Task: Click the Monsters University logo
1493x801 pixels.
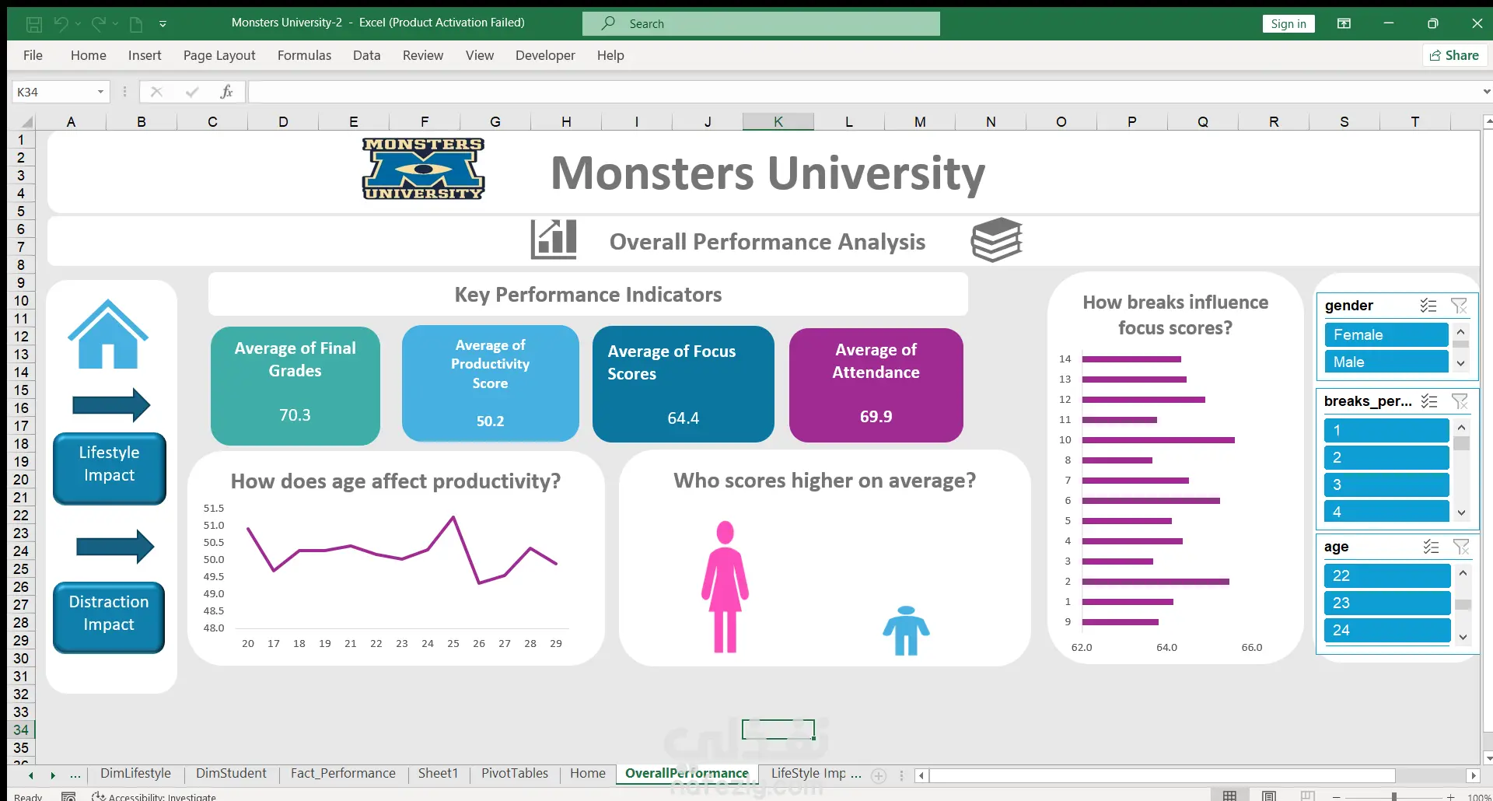Action: coord(423,169)
